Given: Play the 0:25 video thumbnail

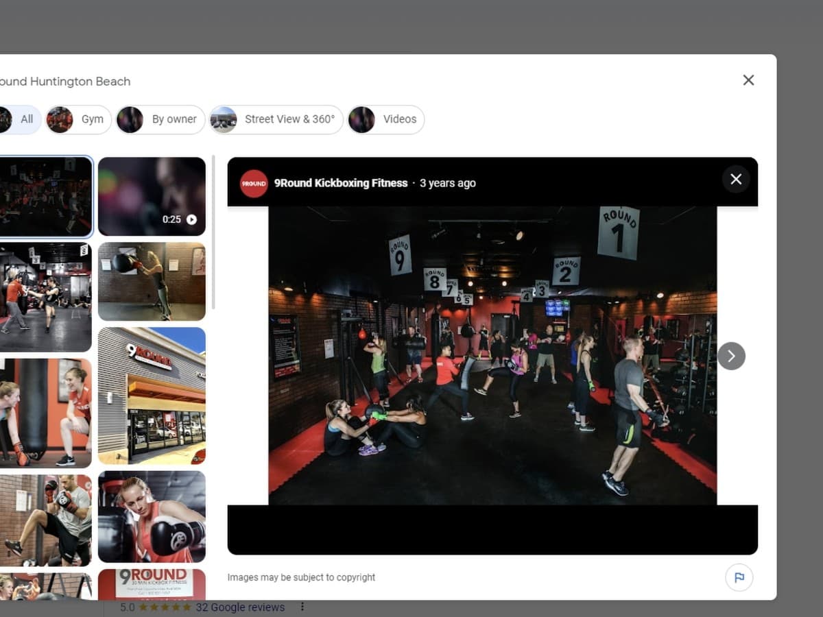Looking at the screenshot, I should 152,197.
